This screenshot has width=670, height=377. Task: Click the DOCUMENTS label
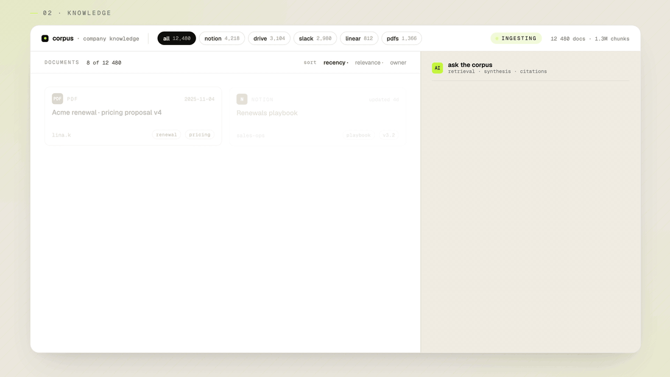point(62,62)
